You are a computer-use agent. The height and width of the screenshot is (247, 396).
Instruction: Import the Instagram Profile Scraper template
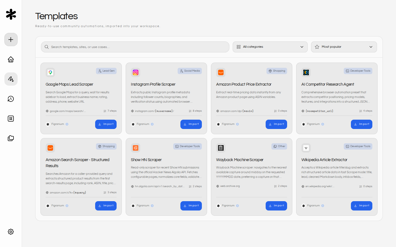pos(191,124)
